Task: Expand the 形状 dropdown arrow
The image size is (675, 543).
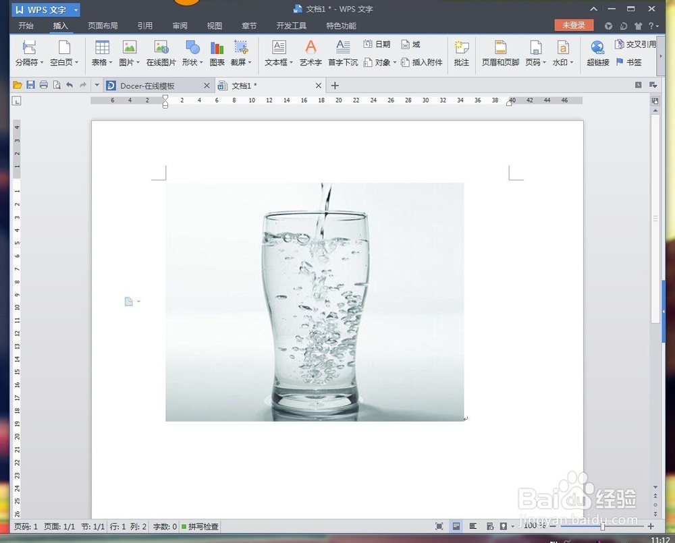Action: point(201,62)
